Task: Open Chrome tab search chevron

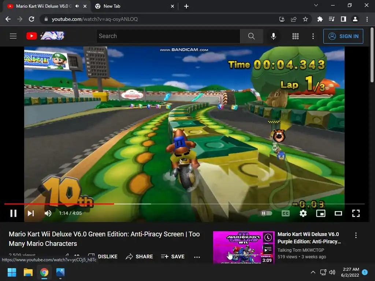Action: click(316, 5)
